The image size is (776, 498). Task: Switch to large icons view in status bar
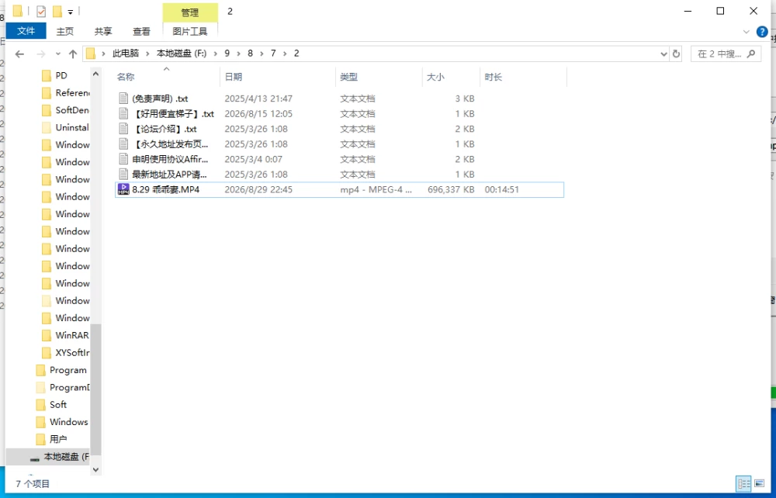click(x=759, y=484)
